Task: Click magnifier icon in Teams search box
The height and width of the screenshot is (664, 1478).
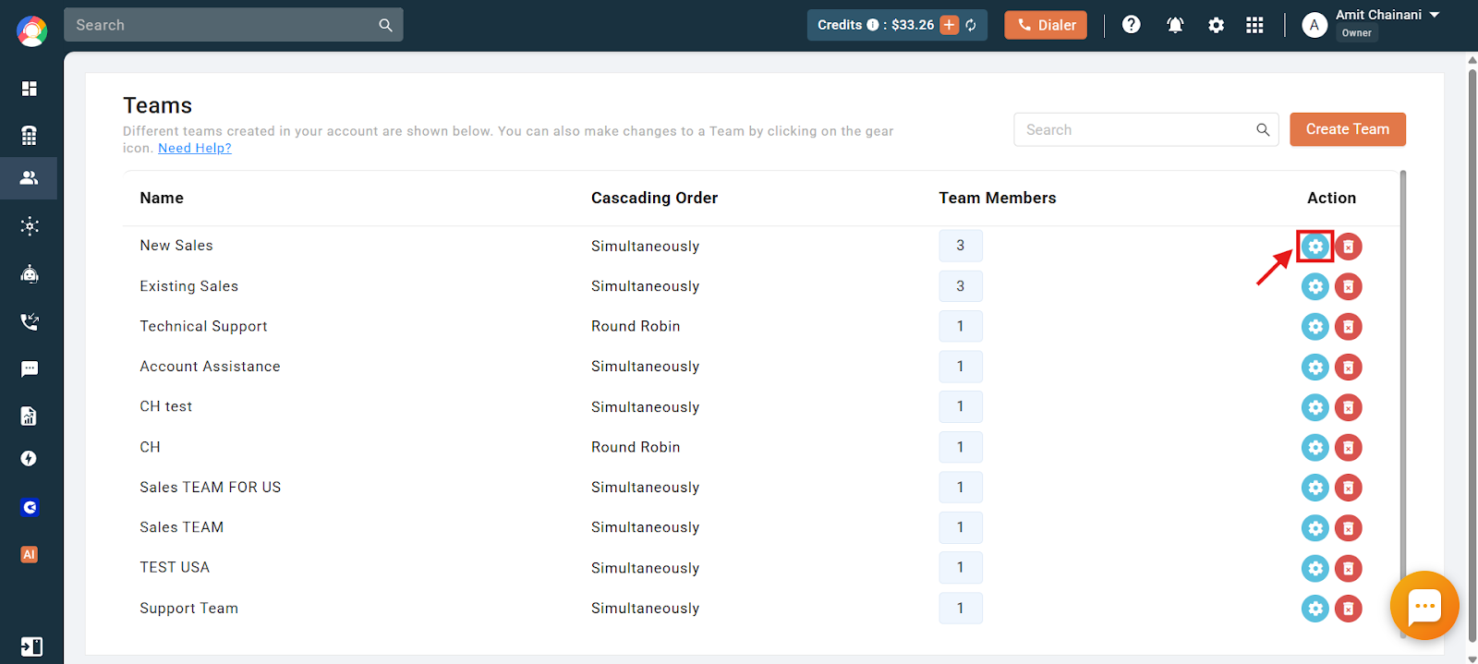Action: click(1263, 130)
